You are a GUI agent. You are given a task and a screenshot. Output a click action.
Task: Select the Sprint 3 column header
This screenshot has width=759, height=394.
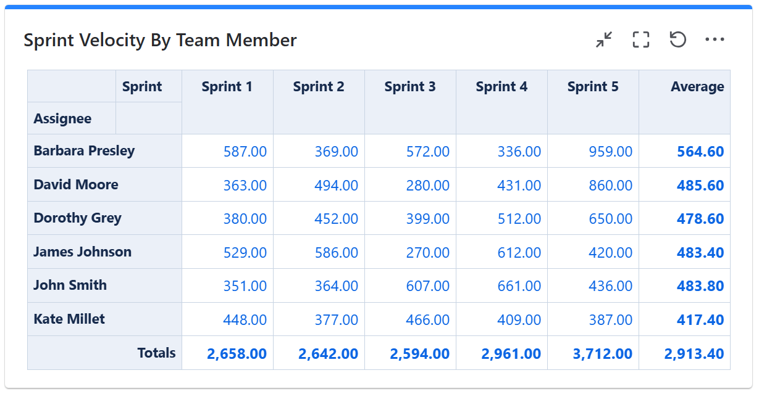pos(409,87)
